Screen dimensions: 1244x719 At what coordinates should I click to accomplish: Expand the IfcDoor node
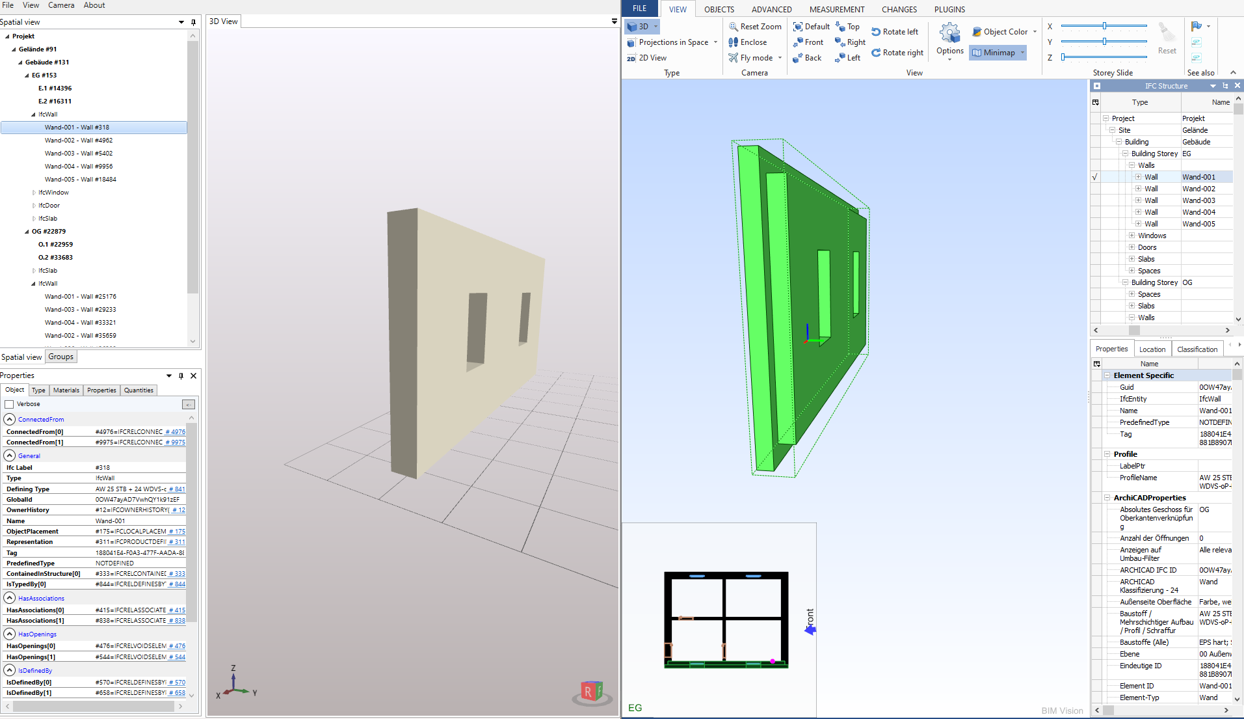[x=34, y=206]
